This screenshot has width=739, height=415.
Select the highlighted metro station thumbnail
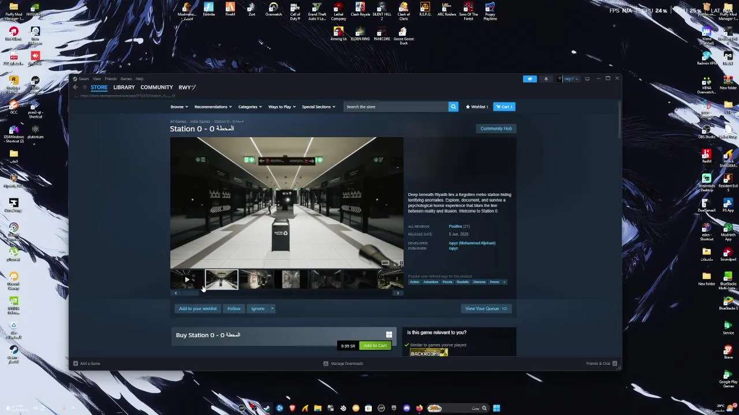click(221, 280)
